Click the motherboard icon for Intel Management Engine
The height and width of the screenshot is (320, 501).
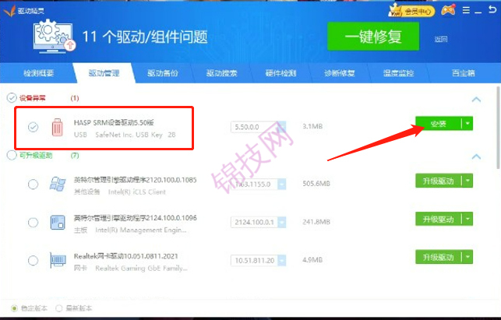(58, 222)
